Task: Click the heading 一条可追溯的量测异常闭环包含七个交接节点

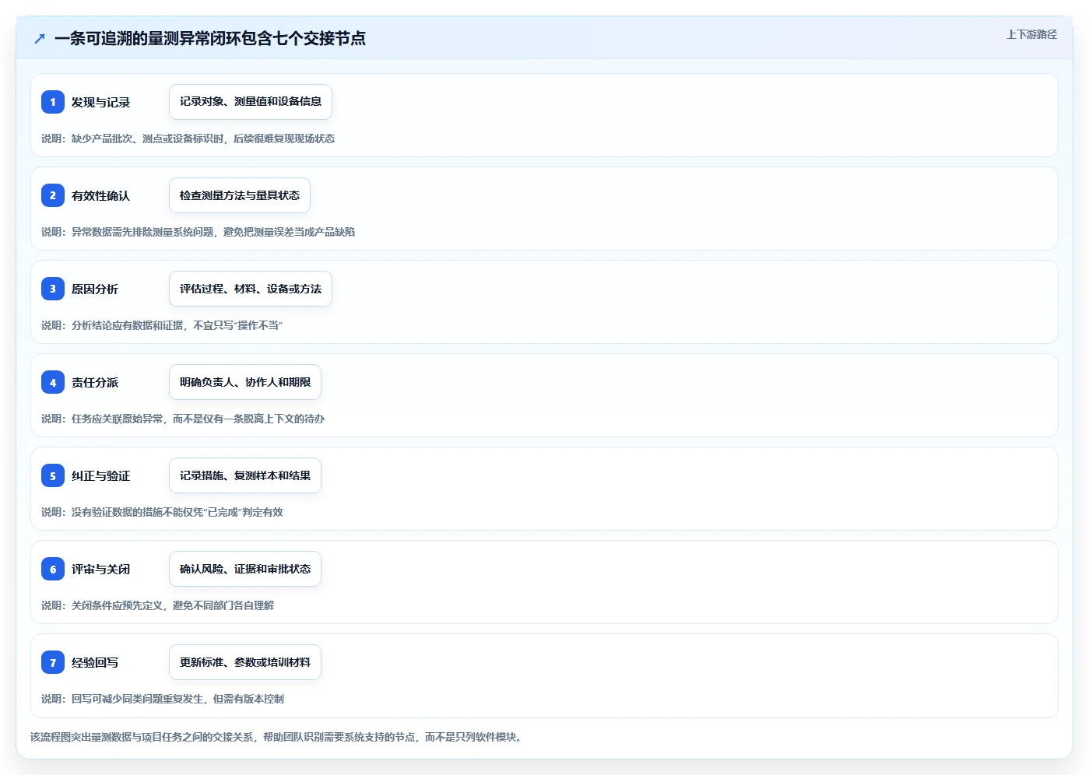Action: (x=210, y=38)
